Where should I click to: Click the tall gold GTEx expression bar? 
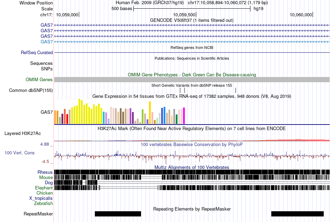150,113
